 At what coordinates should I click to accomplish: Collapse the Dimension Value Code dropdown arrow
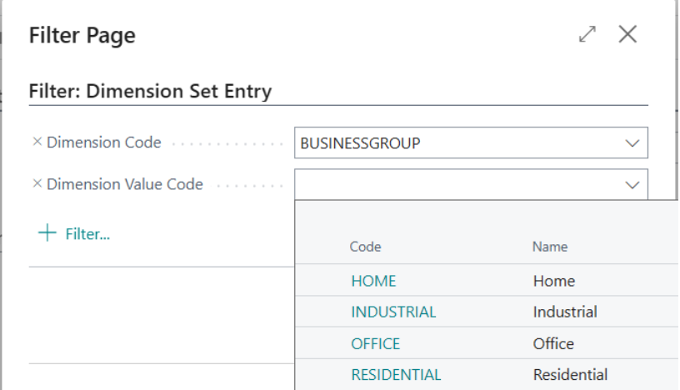632,185
